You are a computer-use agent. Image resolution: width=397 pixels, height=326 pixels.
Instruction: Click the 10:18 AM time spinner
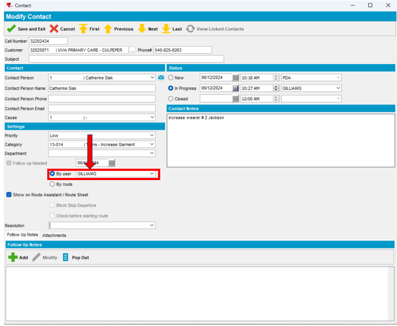[x=276, y=78]
